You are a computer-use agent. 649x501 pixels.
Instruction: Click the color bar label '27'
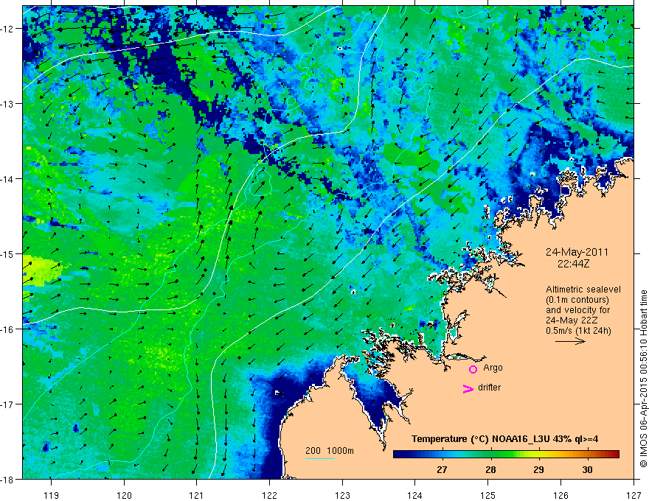[442, 469]
